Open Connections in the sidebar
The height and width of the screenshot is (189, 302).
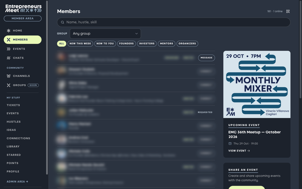pyautogui.click(x=18, y=138)
